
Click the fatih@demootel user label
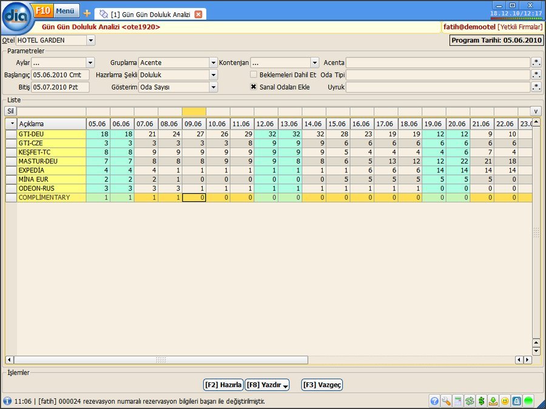point(469,27)
